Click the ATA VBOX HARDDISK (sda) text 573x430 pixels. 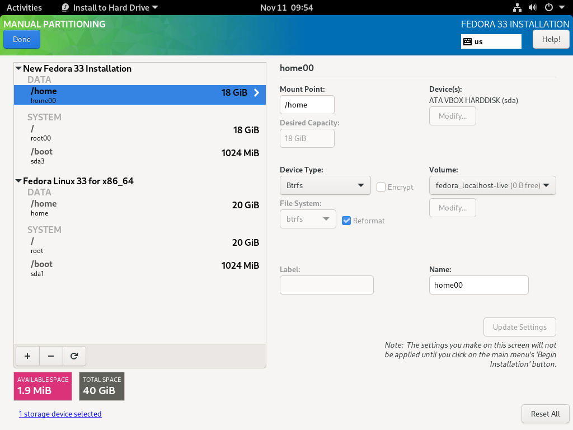click(473, 101)
